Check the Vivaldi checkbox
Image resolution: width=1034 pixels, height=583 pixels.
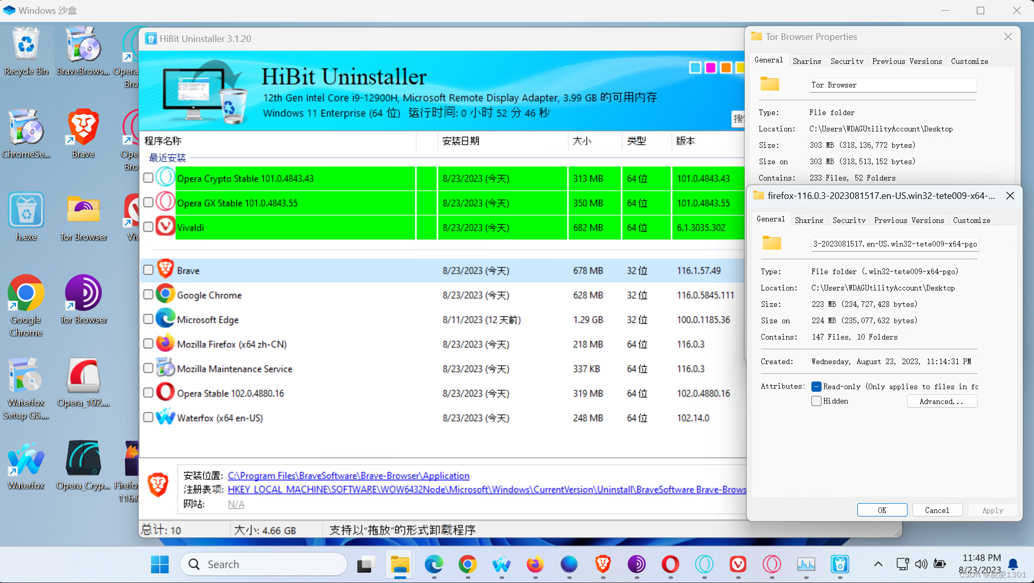(148, 227)
